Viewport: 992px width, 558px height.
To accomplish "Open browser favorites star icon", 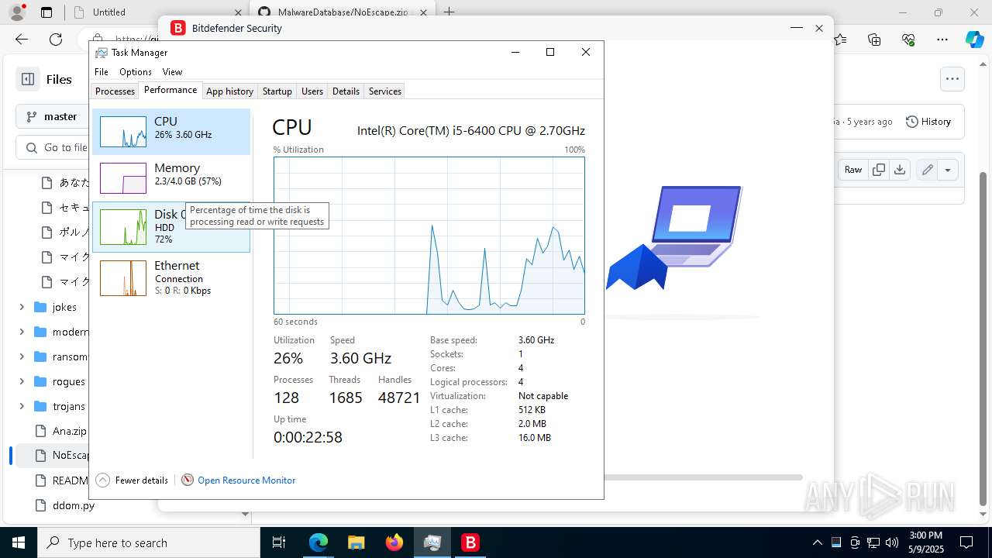I will [841, 40].
